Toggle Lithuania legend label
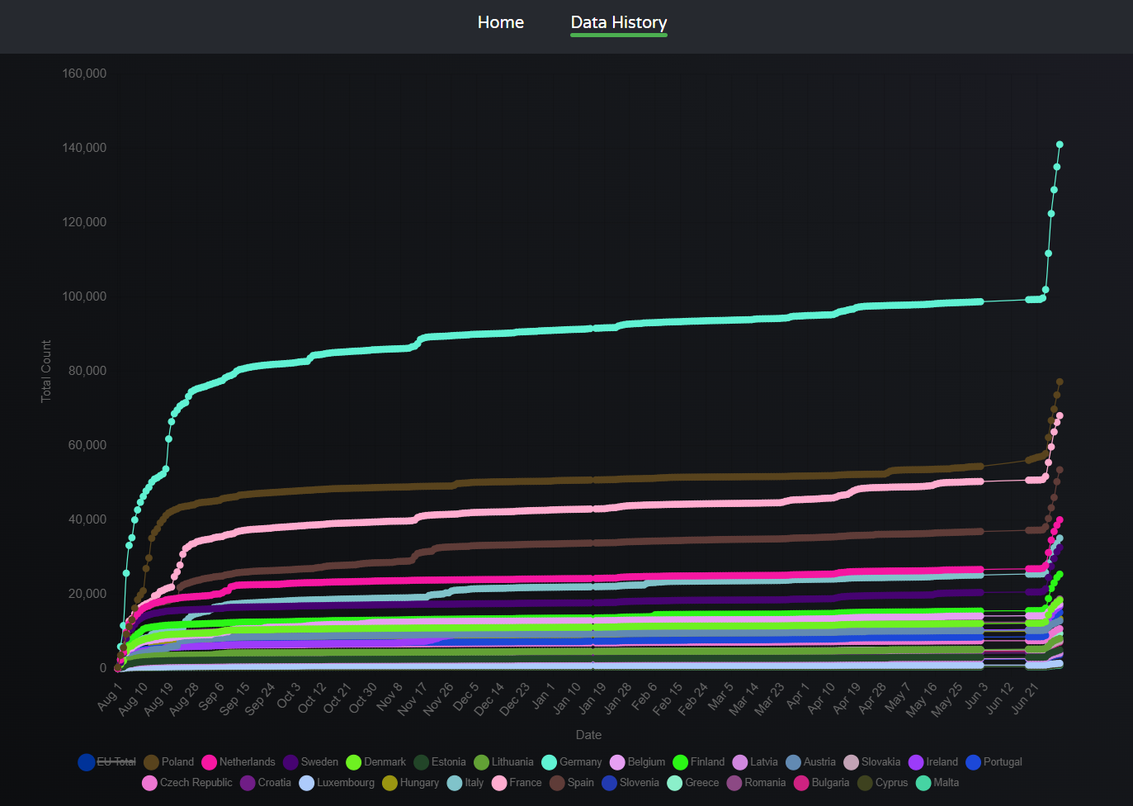Screen dimensions: 1133x806 [512, 761]
